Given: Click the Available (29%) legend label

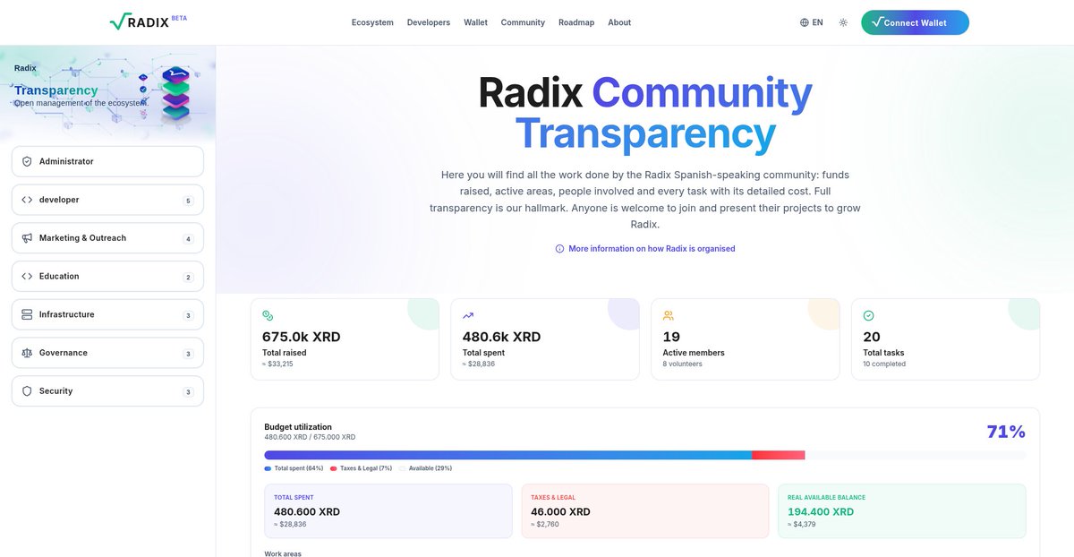Looking at the screenshot, I should click(x=430, y=468).
